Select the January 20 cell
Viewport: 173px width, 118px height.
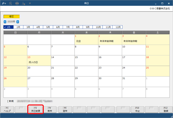(39, 71)
